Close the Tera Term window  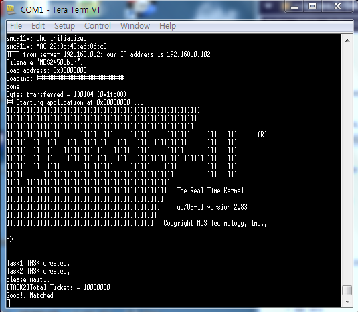[x=337, y=7]
